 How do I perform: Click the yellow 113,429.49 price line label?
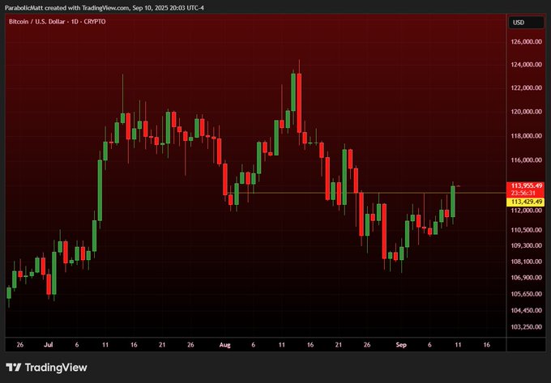tap(526, 202)
